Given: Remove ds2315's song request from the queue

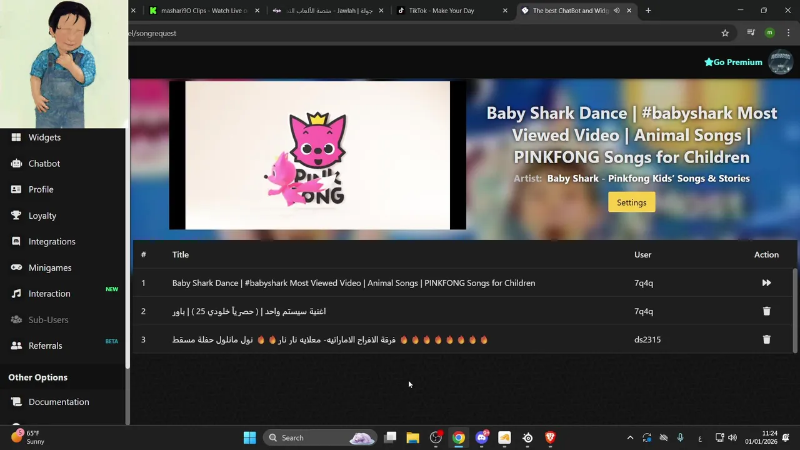Looking at the screenshot, I should (x=766, y=339).
